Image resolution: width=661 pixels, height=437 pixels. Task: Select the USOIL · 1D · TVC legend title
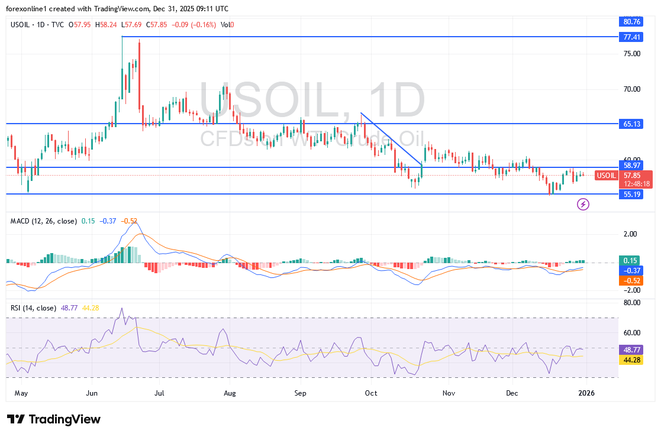38,25
